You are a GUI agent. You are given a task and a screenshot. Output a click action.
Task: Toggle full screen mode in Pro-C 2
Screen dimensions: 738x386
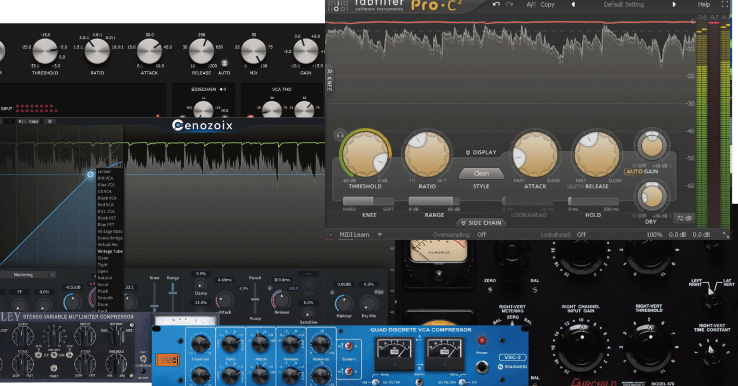click(725, 4)
